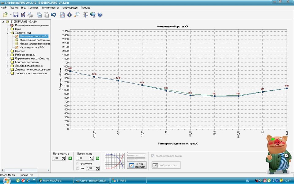Open the 'Конфигурация' menu
This screenshot has width=294, height=184.
[x=70, y=7]
